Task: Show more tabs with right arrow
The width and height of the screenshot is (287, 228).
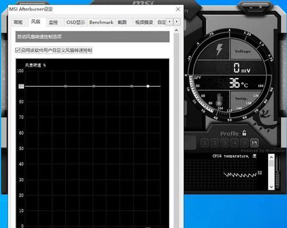Action: (x=177, y=21)
